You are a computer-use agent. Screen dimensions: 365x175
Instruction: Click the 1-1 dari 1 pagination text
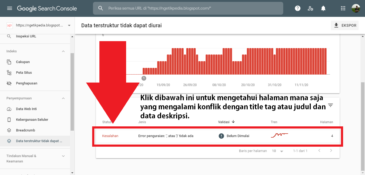pyautogui.click(x=300, y=151)
